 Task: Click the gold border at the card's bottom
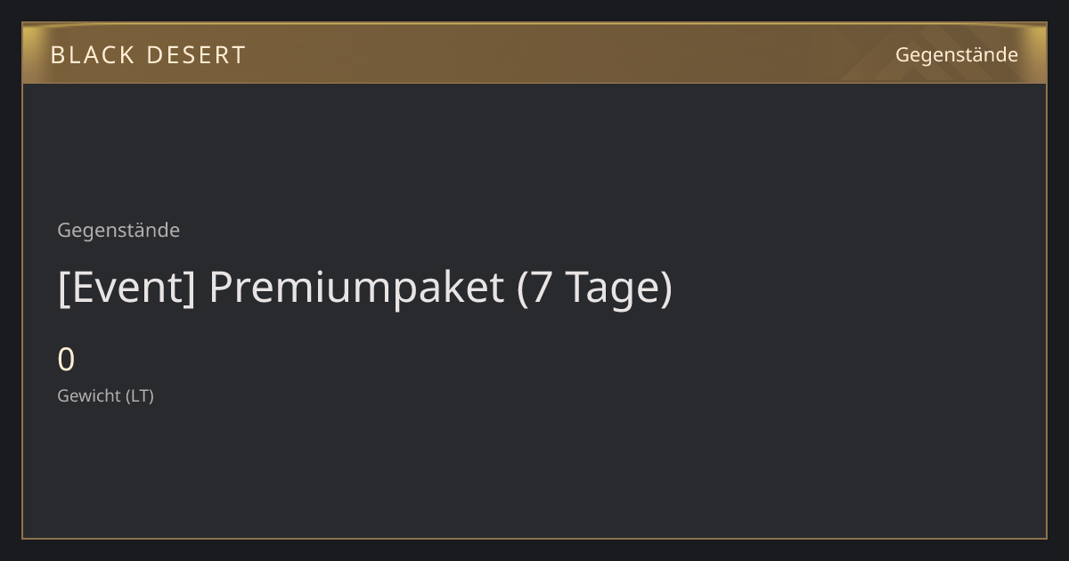pyautogui.click(x=534, y=538)
